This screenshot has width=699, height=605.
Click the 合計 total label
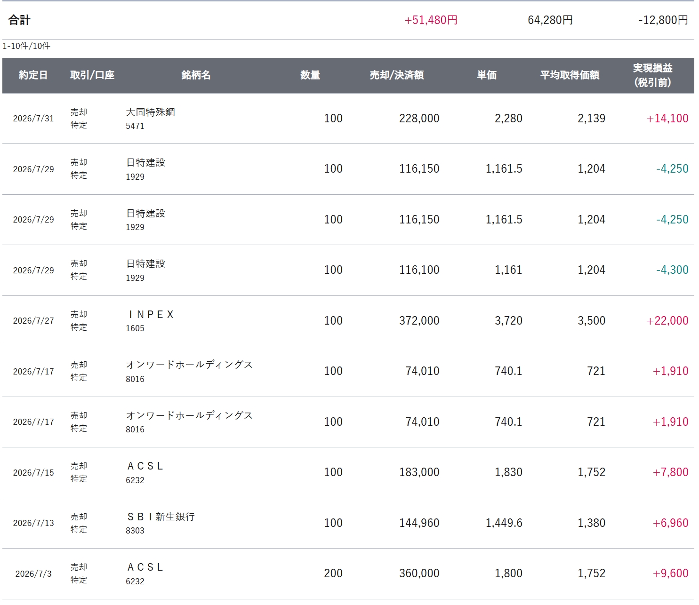click(x=19, y=20)
